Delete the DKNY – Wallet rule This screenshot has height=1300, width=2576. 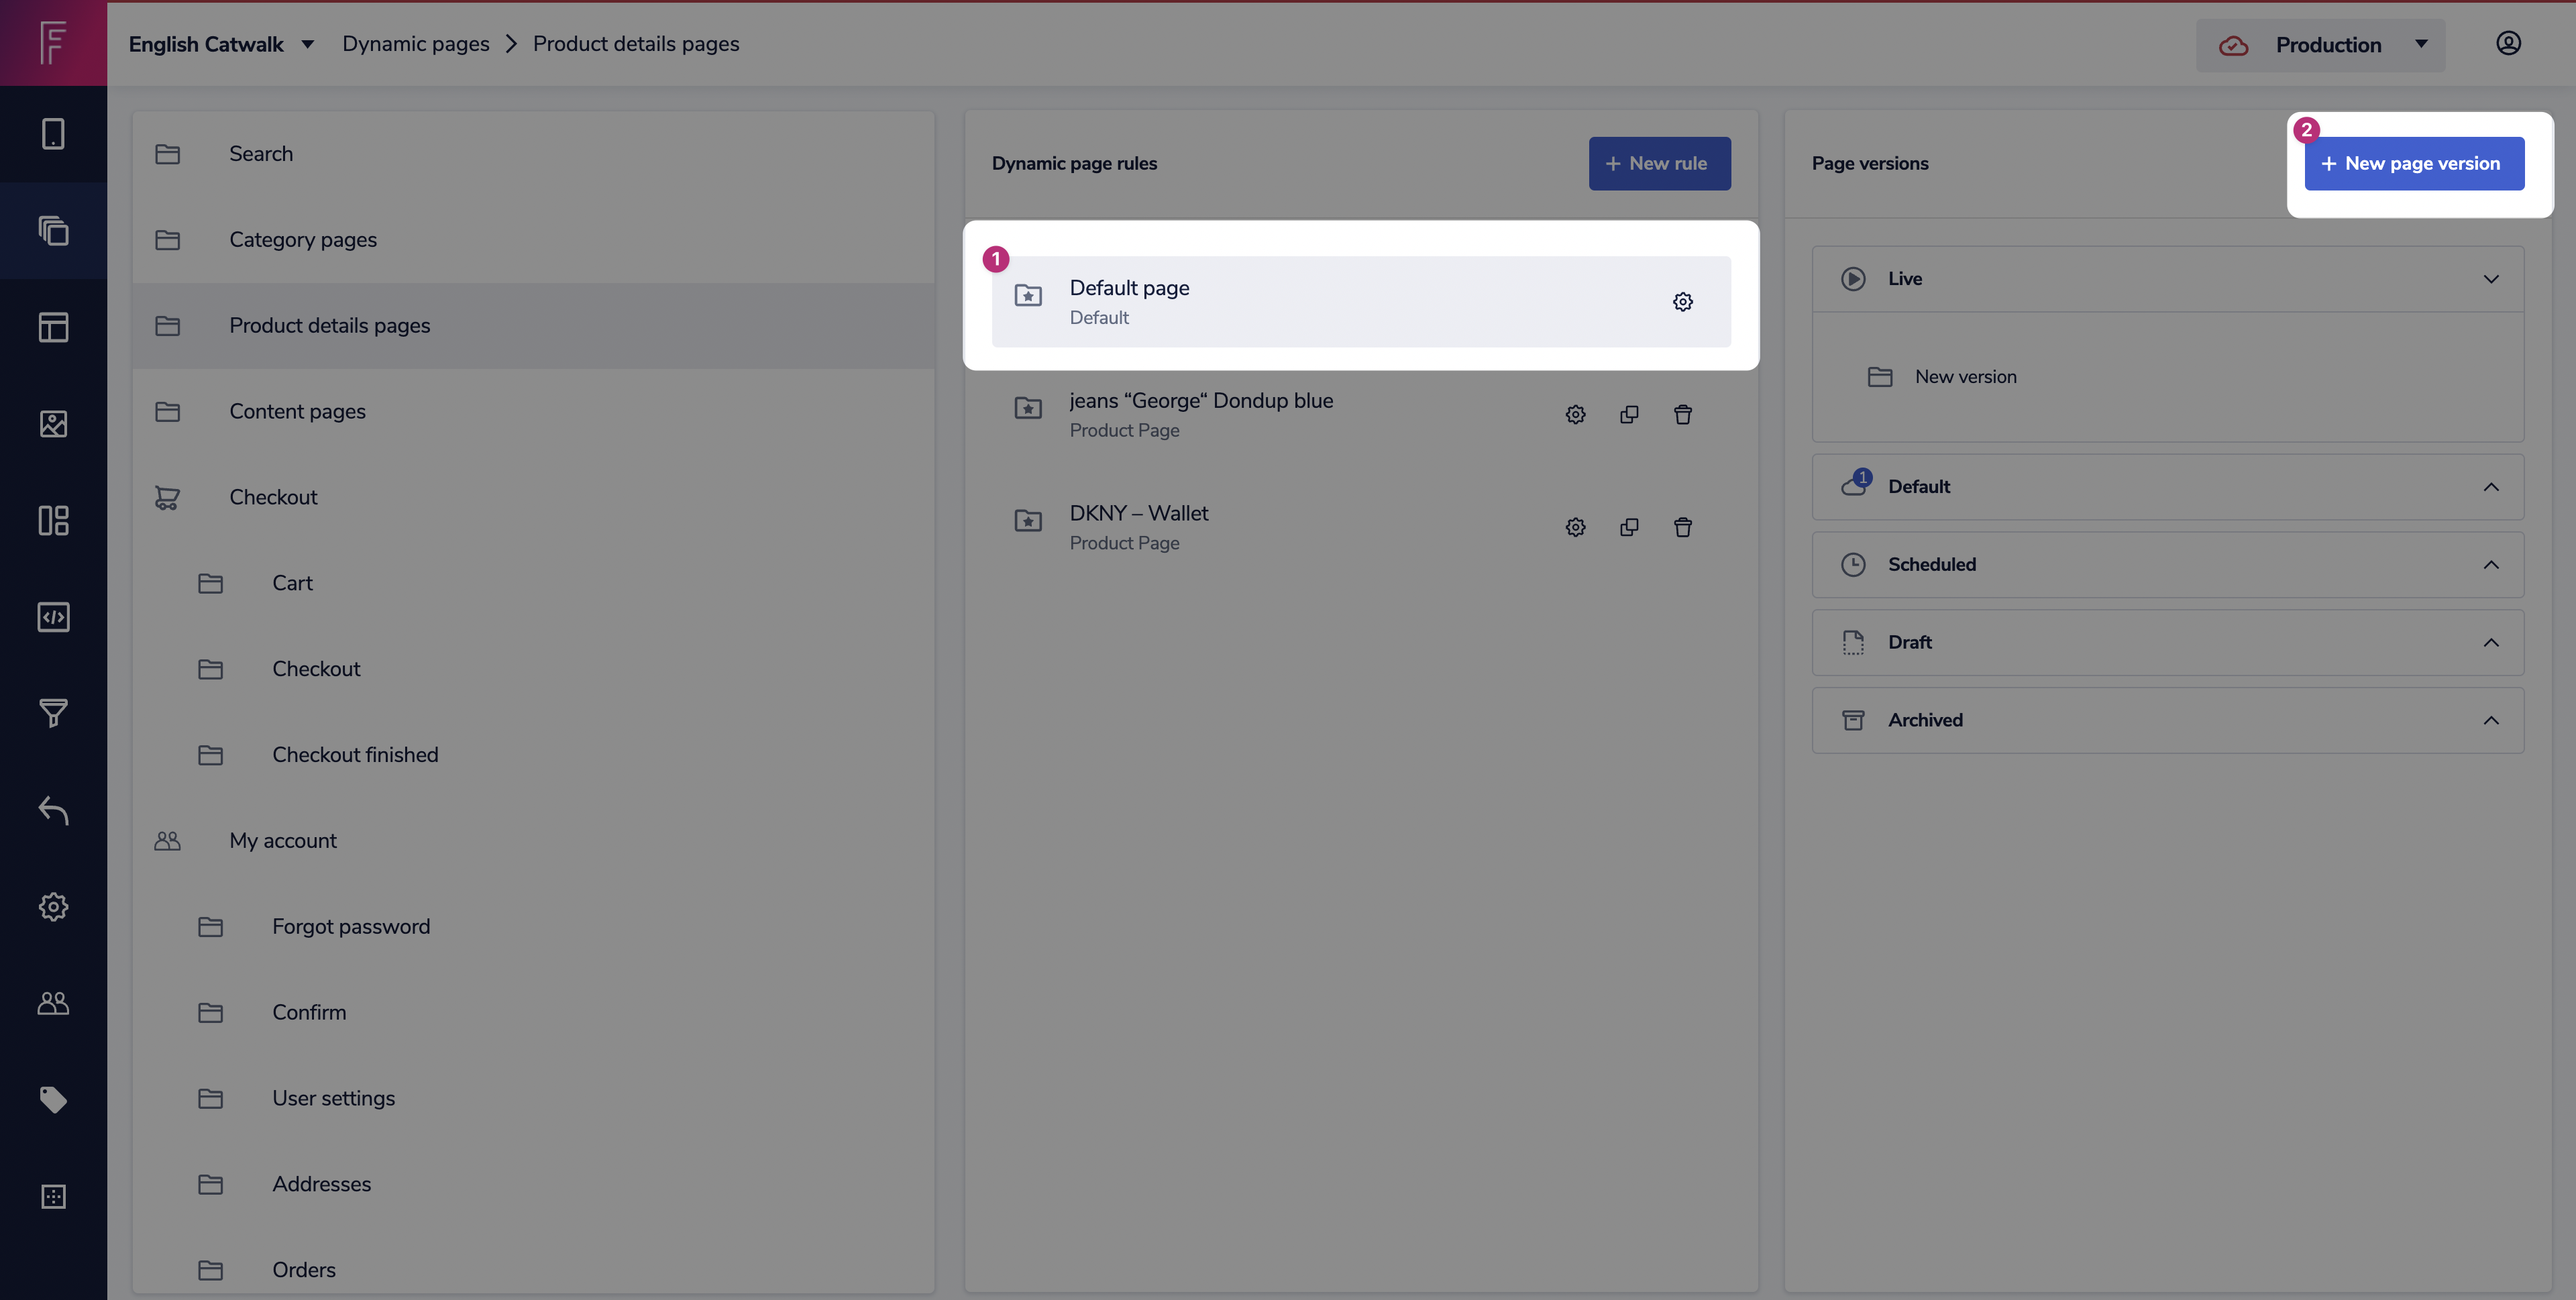[1682, 528]
